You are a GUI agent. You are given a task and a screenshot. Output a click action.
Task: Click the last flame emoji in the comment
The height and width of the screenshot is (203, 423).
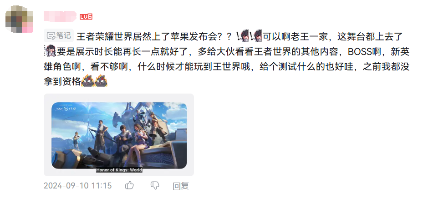[x=102, y=80]
